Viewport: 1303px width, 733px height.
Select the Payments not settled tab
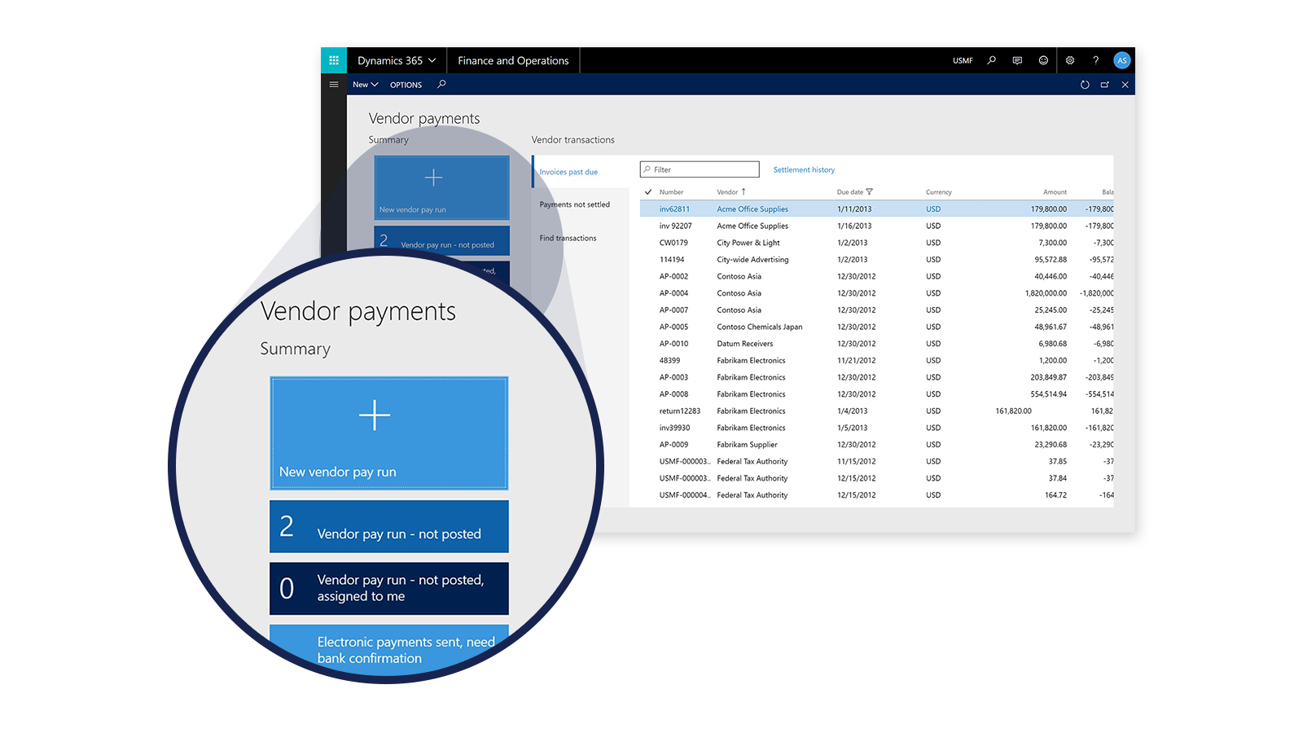click(x=574, y=204)
